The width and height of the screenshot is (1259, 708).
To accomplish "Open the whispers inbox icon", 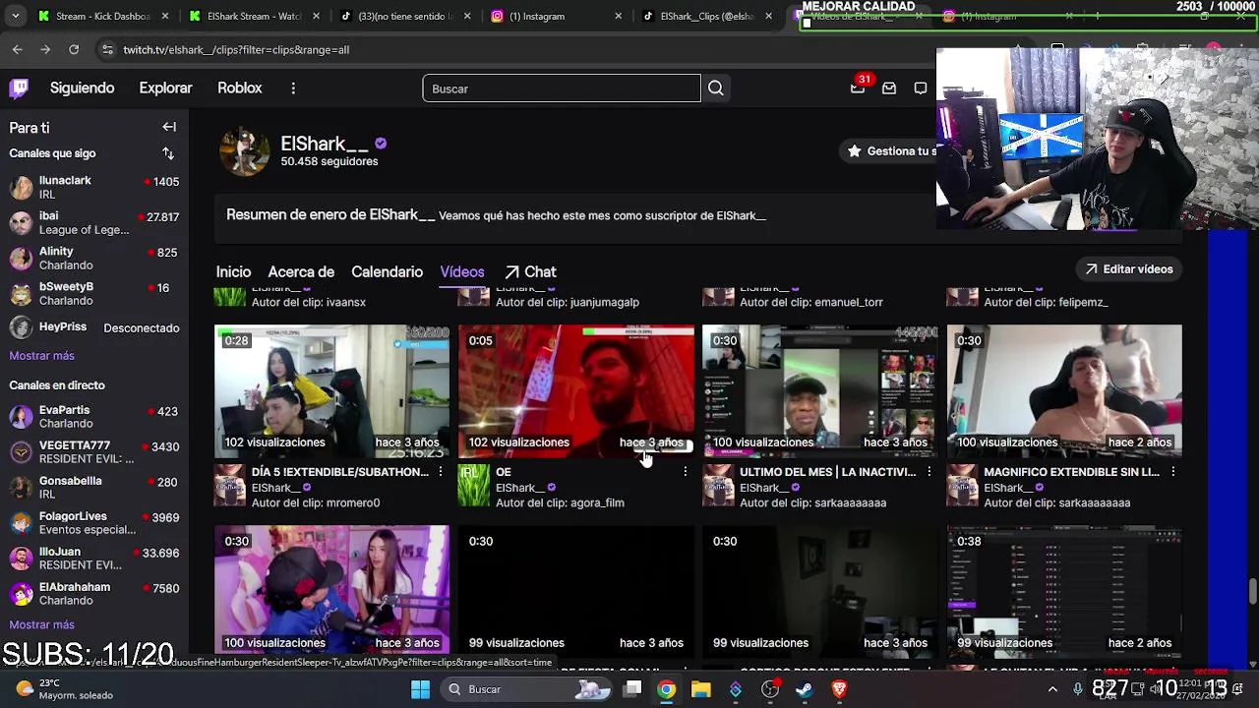I will pos(889,88).
